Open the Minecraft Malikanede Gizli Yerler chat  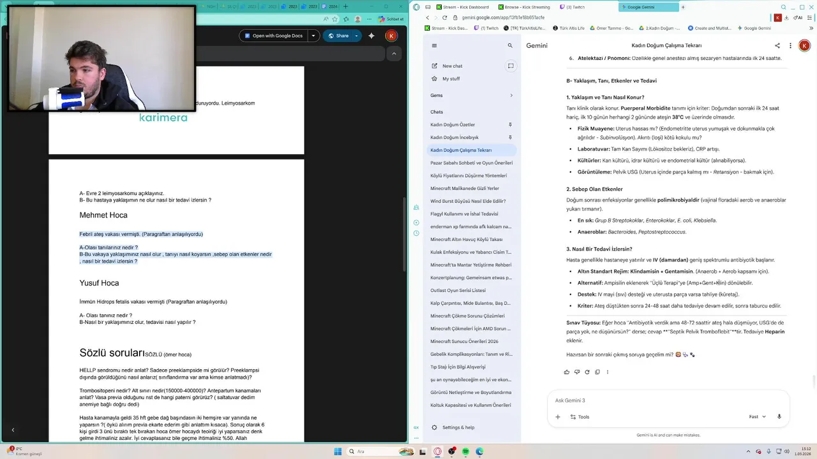[x=472, y=188]
